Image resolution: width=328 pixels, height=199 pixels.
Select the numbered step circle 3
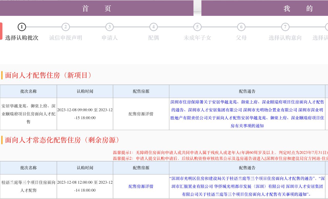point(110,27)
